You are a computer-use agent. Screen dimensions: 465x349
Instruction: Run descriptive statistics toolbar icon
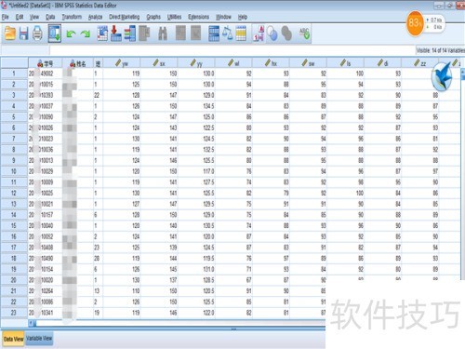[144, 34]
